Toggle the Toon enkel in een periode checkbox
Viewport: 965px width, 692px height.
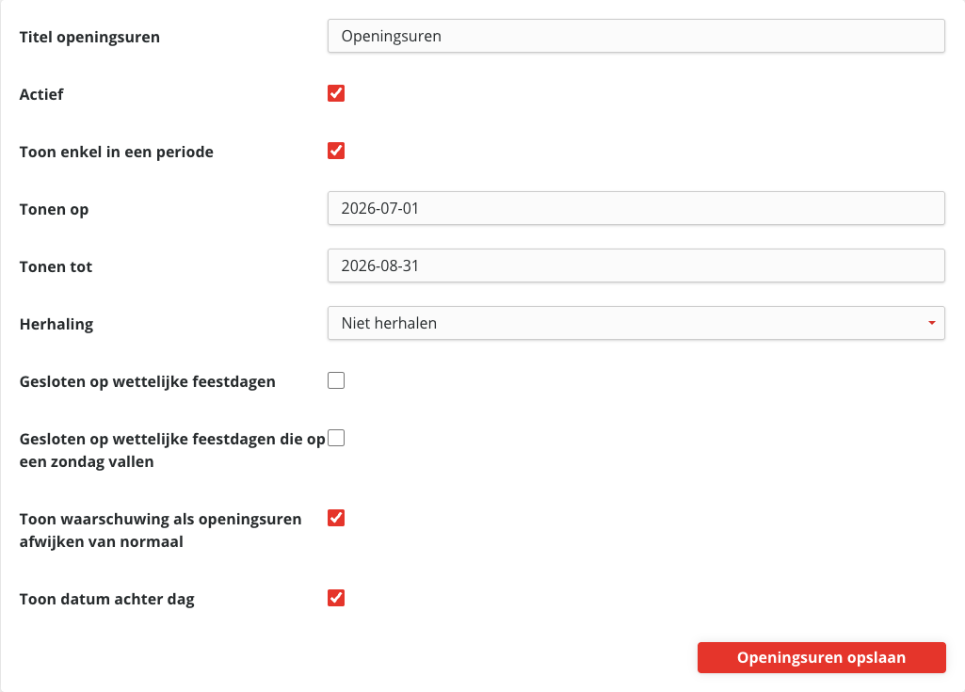[x=336, y=151]
